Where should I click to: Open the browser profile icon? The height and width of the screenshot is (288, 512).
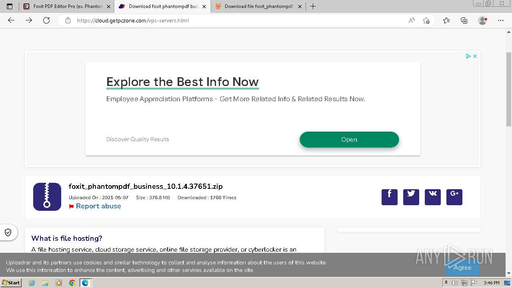tap(483, 20)
